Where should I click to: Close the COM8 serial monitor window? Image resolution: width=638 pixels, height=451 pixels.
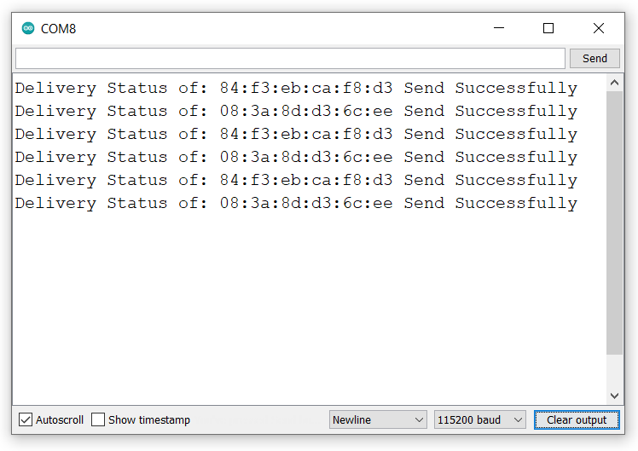point(599,28)
